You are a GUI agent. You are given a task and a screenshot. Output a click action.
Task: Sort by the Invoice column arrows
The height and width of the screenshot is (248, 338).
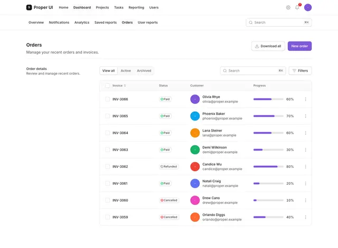coord(125,85)
